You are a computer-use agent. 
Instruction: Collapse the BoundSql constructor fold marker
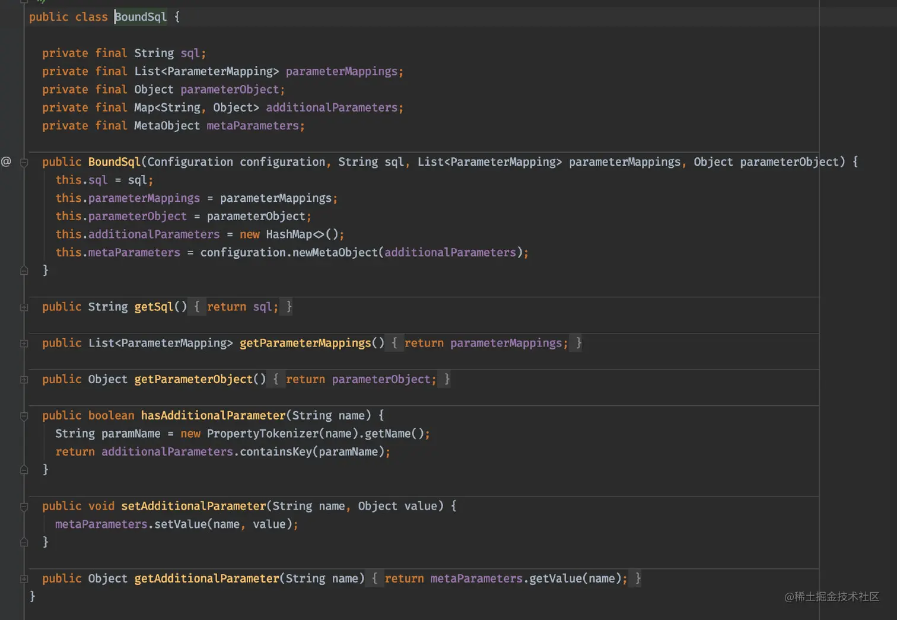click(24, 162)
